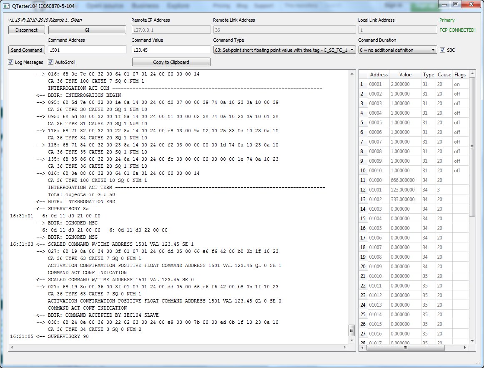Click the Remote Link Address field
This screenshot has width=484, height=368.
pyautogui.click(x=284, y=30)
